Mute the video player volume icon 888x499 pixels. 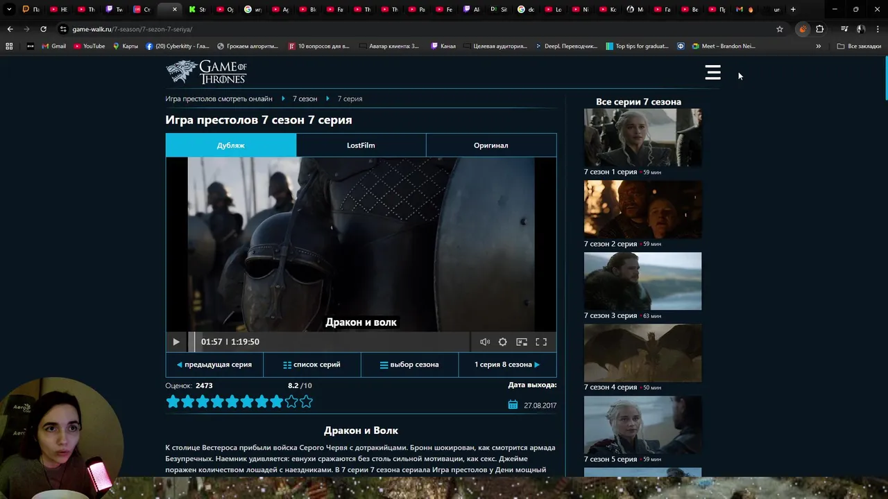tap(485, 342)
